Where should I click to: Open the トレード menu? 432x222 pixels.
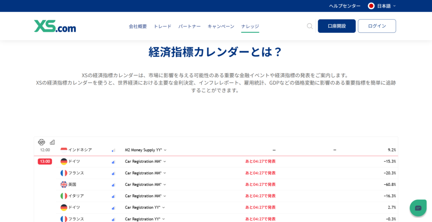[x=162, y=27]
